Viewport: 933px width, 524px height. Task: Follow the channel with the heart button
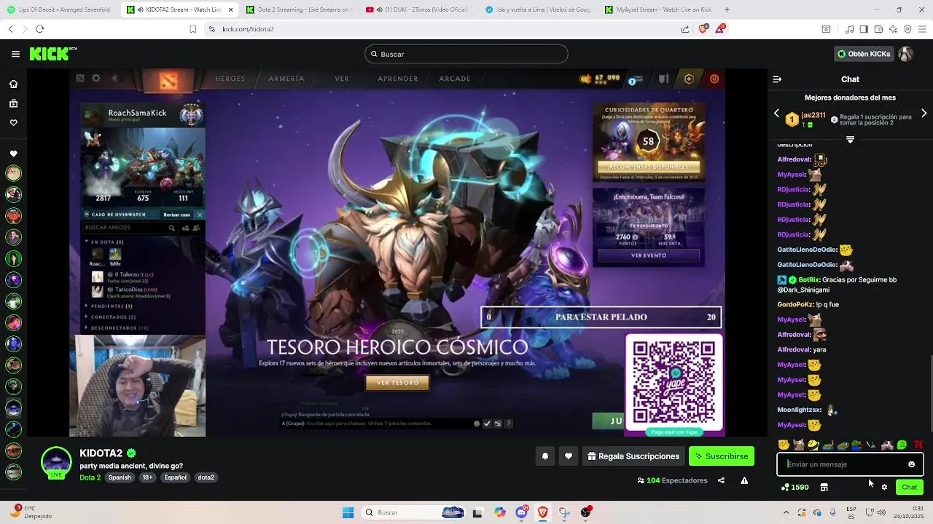pyautogui.click(x=569, y=456)
